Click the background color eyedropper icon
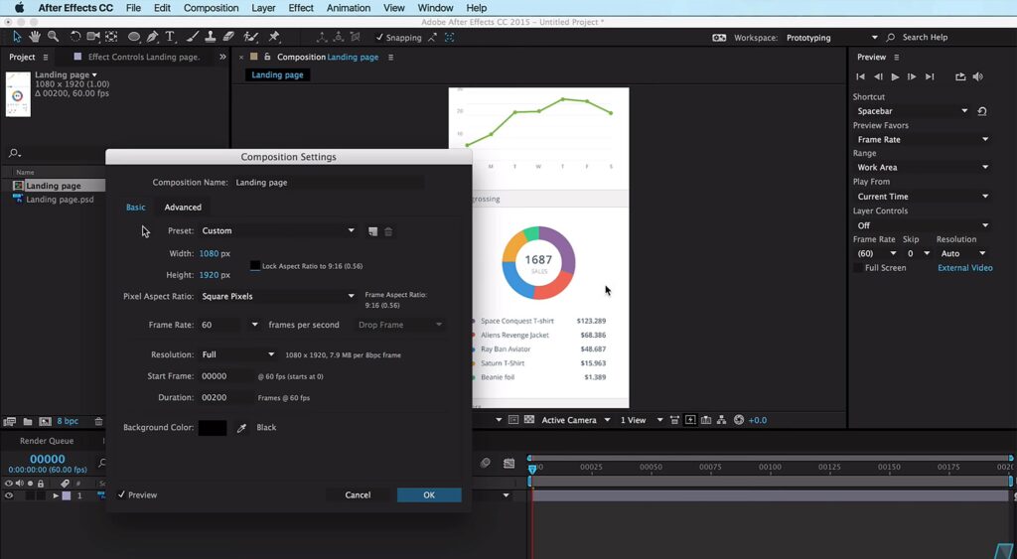This screenshot has height=559, width=1017. (x=241, y=428)
